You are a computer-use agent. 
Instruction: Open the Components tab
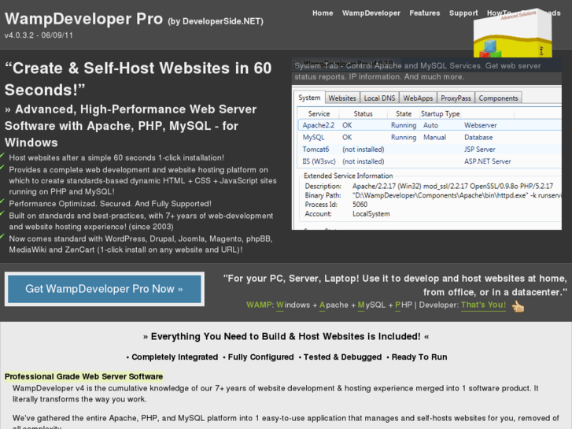coord(498,98)
